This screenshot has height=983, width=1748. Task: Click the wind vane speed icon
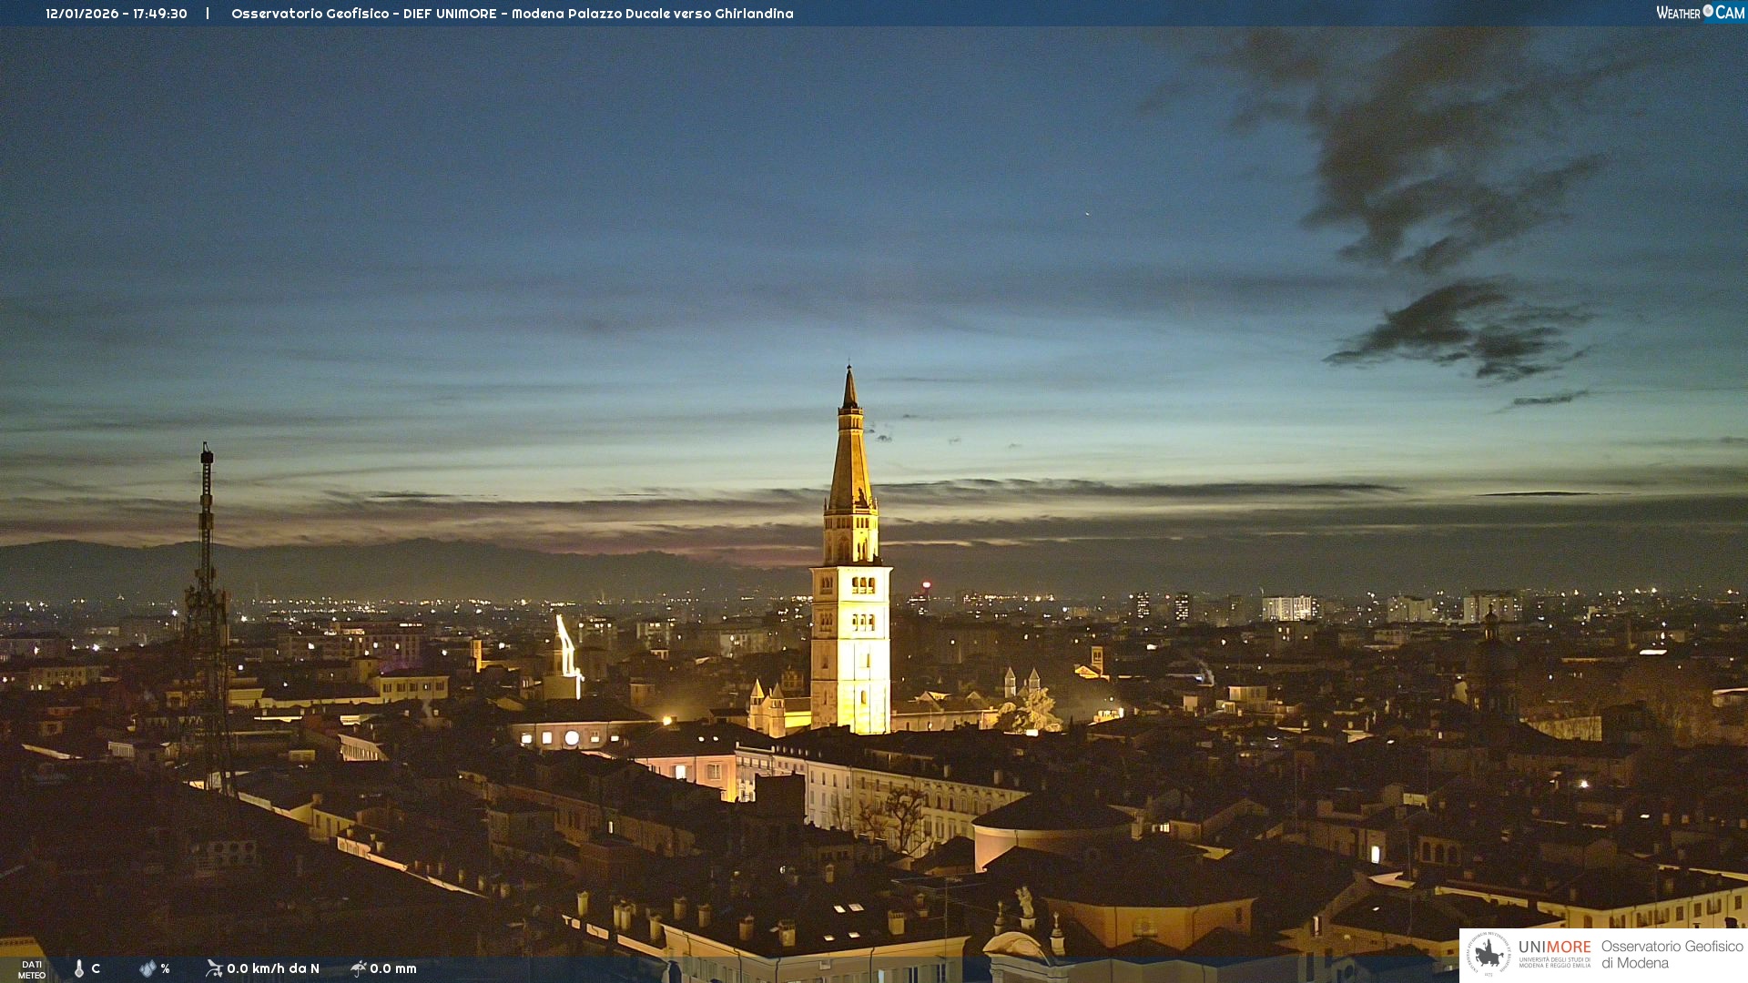click(x=214, y=968)
